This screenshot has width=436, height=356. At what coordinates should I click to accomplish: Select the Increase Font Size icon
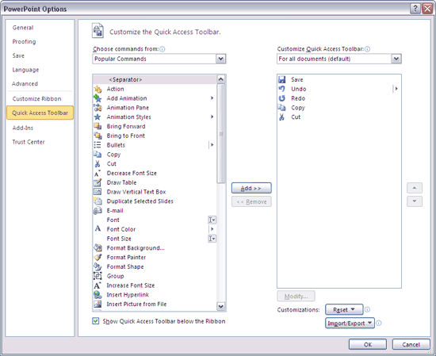coord(98,285)
